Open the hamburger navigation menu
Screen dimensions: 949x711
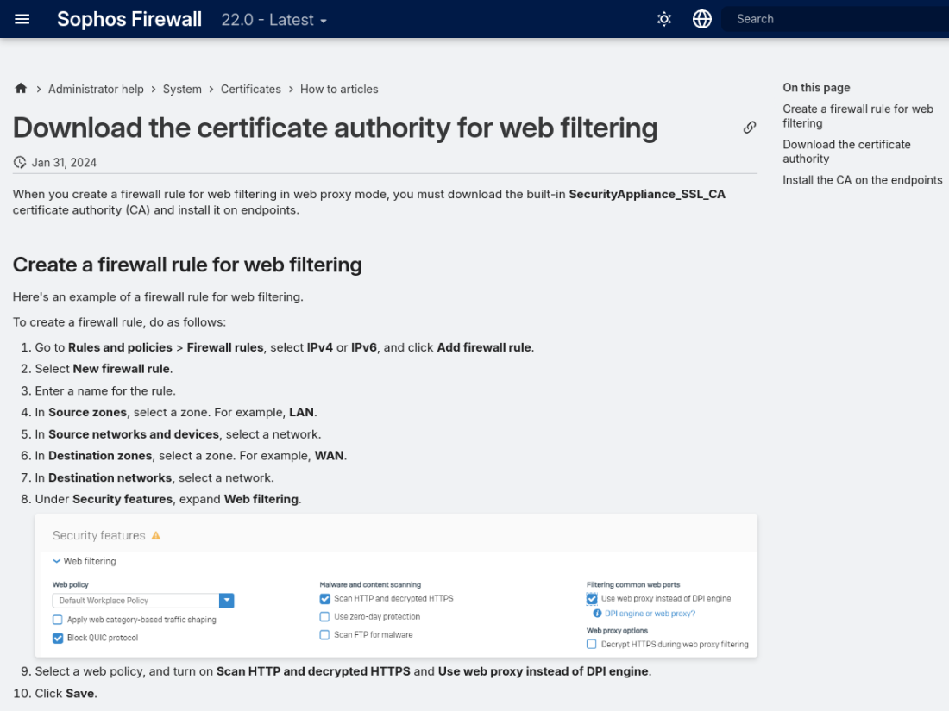coord(22,19)
